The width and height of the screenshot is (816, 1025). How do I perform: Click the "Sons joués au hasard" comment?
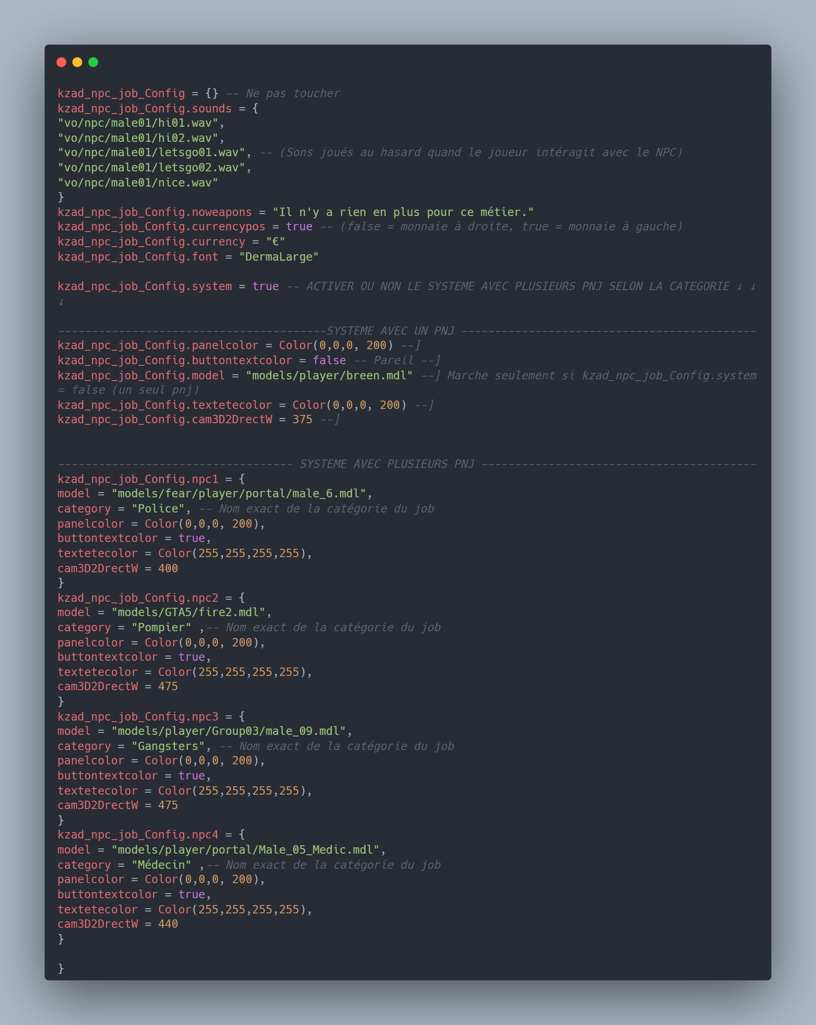pyautogui.click(x=471, y=153)
